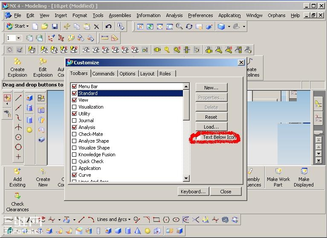327x238 pixels.
Task: Click the Check Clearances button
Action: click(17, 202)
